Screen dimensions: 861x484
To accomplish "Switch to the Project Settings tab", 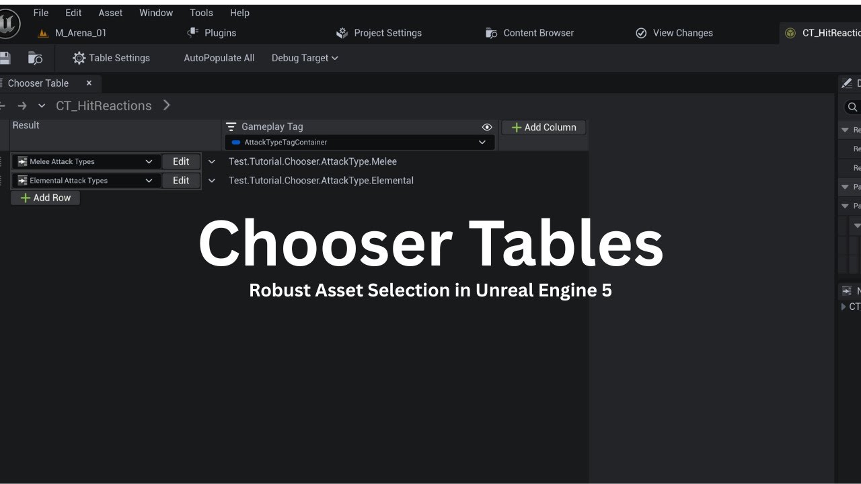I will point(379,33).
